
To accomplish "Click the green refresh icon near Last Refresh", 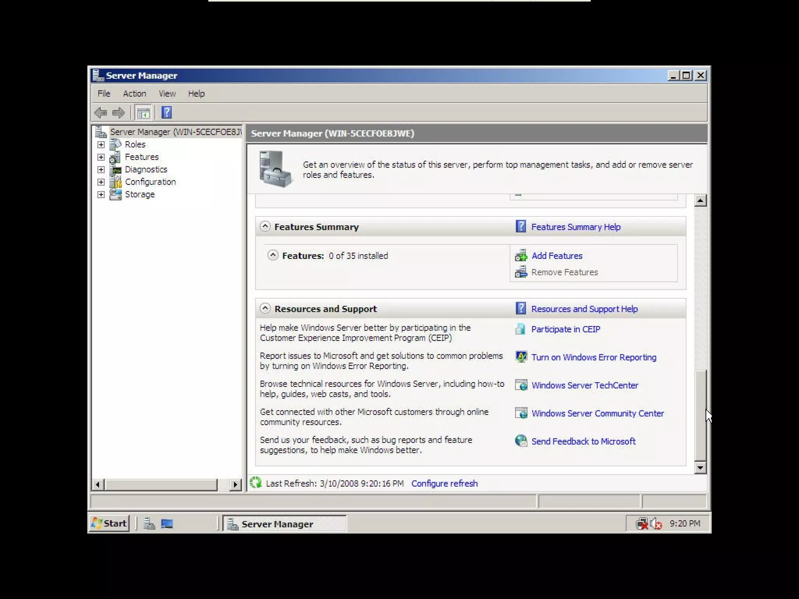I will click(256, 483).
